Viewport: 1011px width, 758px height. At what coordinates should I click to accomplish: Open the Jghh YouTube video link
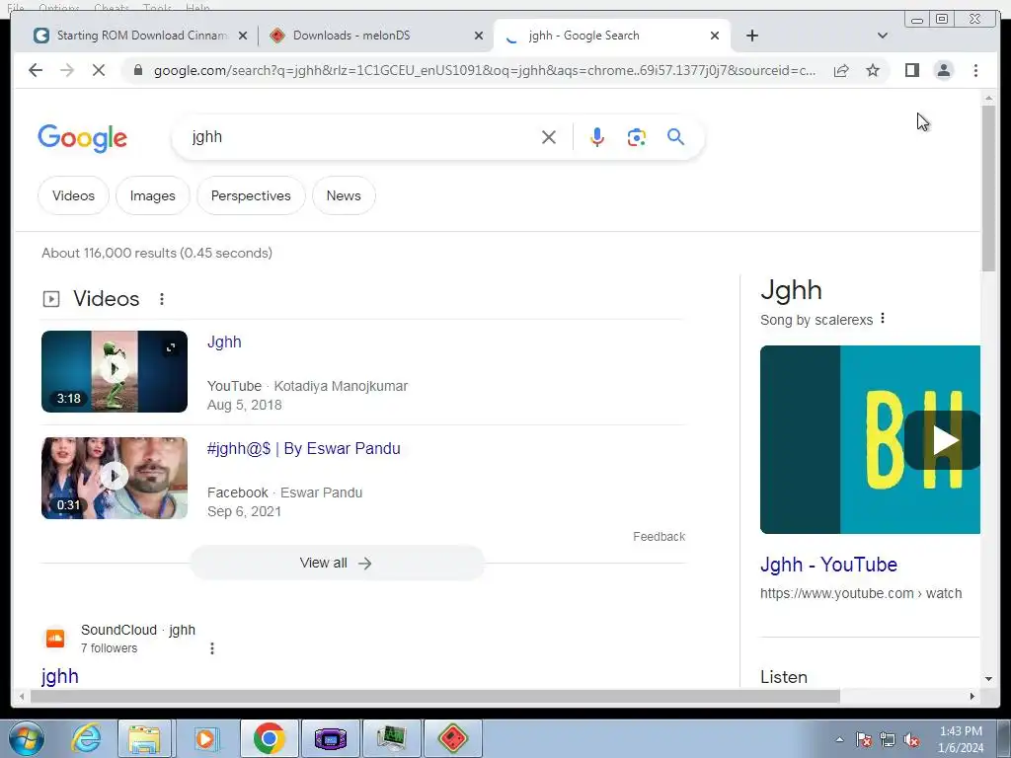[224, 341]
